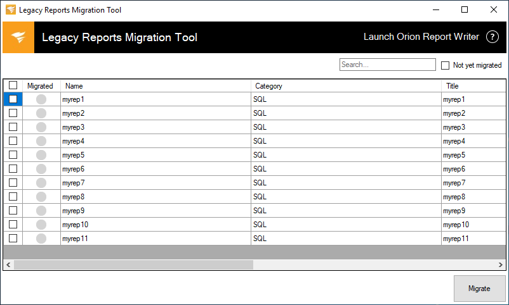The height and width of the screenshot is (305, 509).
Task: Click the help question mark icon
Action: pyautogui.click(x=492, y=37)
